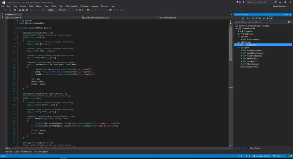Open the ConductOfCode.Domain.Email type dropdown
The image size is (293, 159).
(x=119, y=18)
